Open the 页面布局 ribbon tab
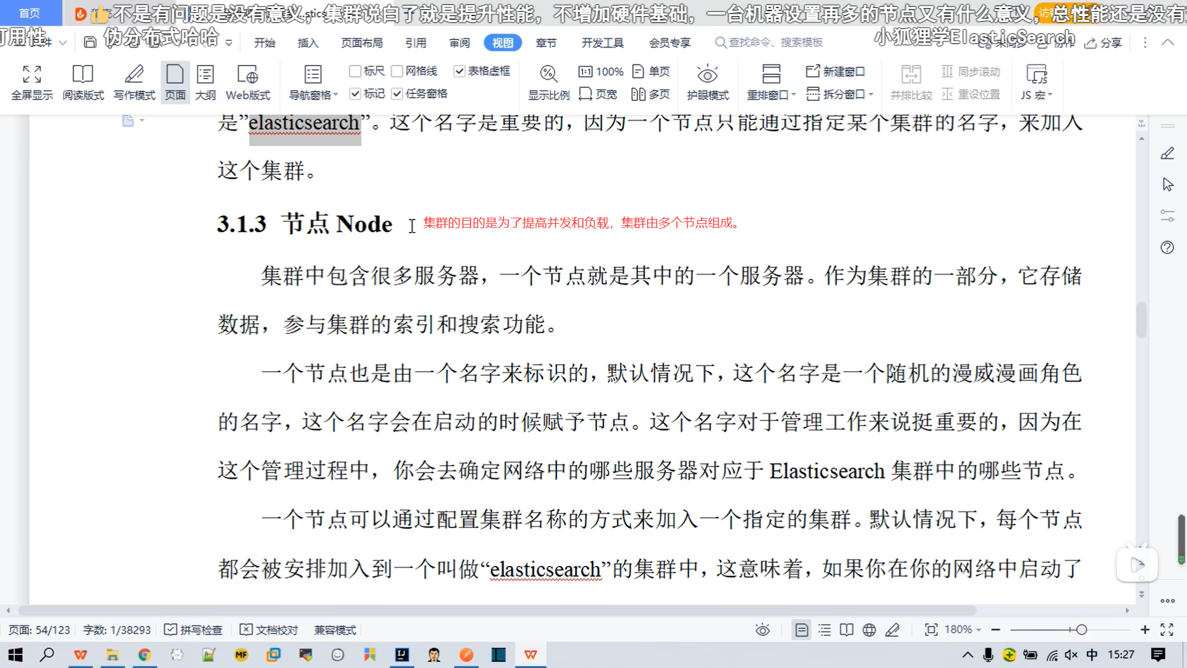Screen dimensions: 1187x668 [362, 43]
